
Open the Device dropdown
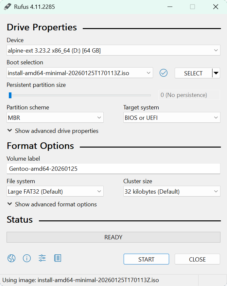tap(113, 51)
